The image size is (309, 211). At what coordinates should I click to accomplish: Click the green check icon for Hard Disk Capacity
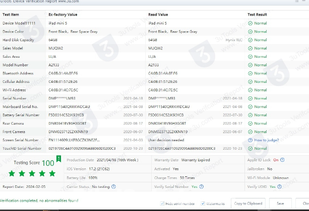coord(250,40)
